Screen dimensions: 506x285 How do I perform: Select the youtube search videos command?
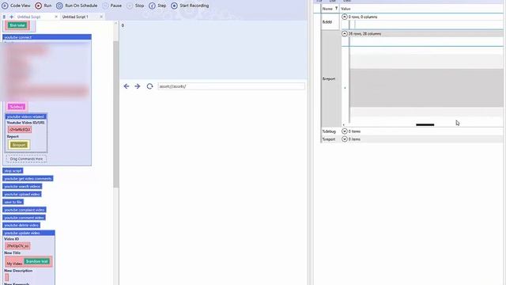pos(22,186)
